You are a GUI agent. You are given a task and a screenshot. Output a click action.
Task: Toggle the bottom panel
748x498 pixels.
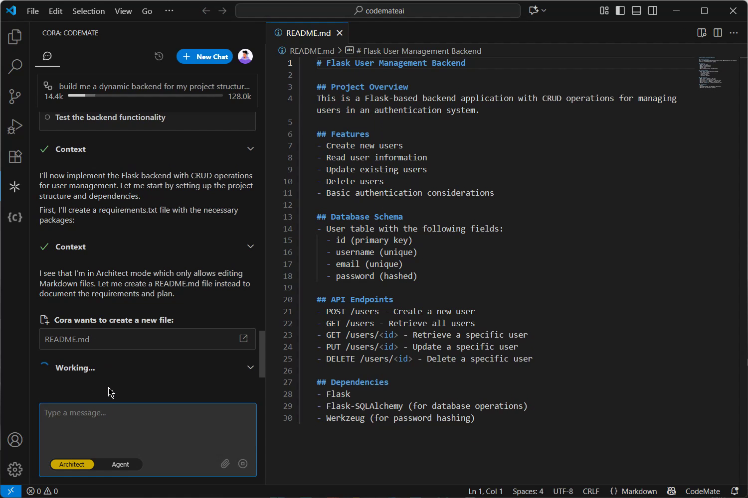coord(636,10)
